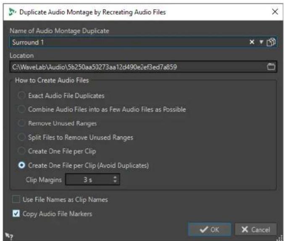Click the WaveLab logo in title bar

pos(12,12)
